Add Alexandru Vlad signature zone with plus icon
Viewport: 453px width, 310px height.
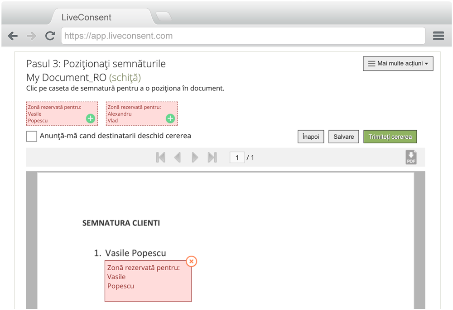[x=170, y=119]
